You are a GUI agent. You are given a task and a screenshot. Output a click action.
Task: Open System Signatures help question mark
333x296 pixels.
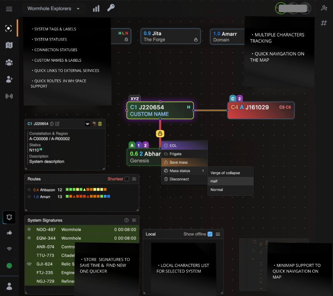(x=126, y=220)
